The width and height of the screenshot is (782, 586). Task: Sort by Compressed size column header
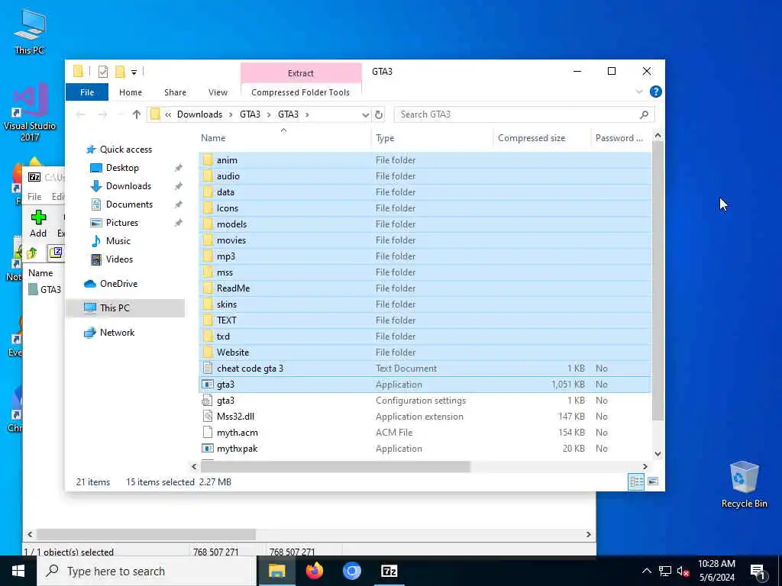point(541,138)
